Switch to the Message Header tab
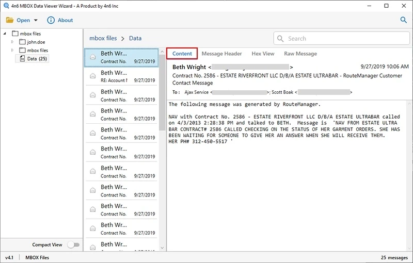 tap(221, 54)
